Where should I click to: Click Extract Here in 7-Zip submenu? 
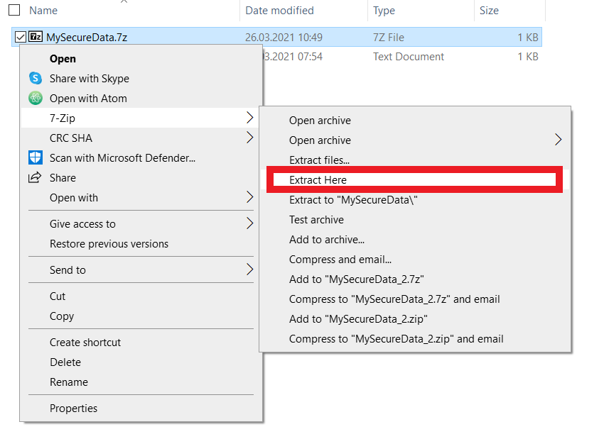pos(415,179)
